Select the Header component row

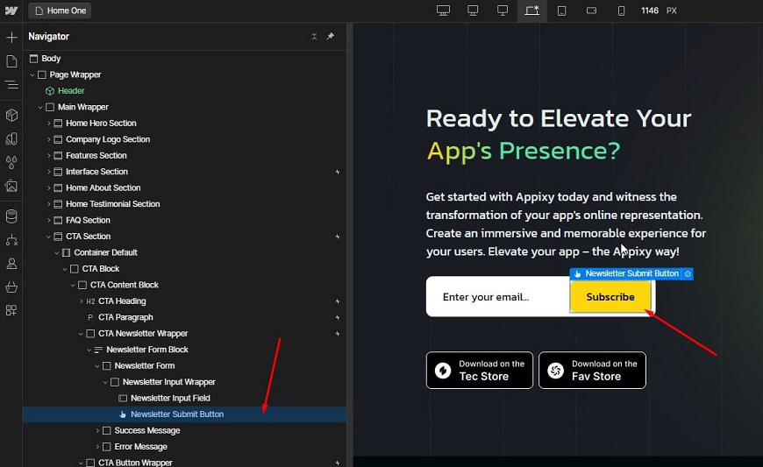click(x=184, y=91)
